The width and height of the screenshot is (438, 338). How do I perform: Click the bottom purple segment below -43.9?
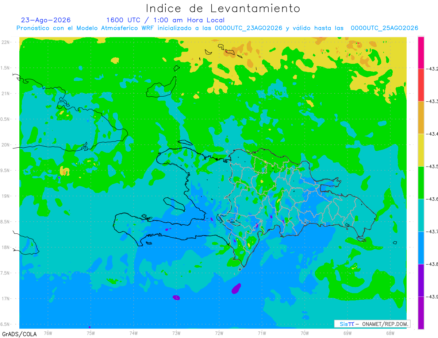pos(421,312)
